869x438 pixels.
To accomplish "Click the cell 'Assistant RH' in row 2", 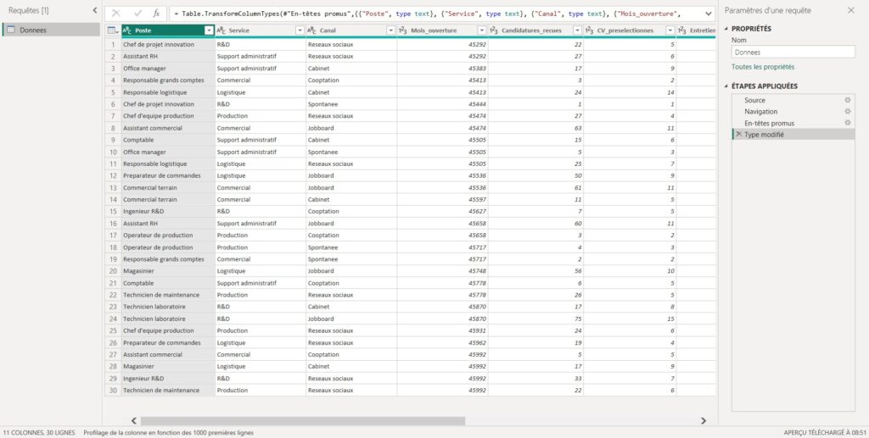I will click(x=168, y=57).
